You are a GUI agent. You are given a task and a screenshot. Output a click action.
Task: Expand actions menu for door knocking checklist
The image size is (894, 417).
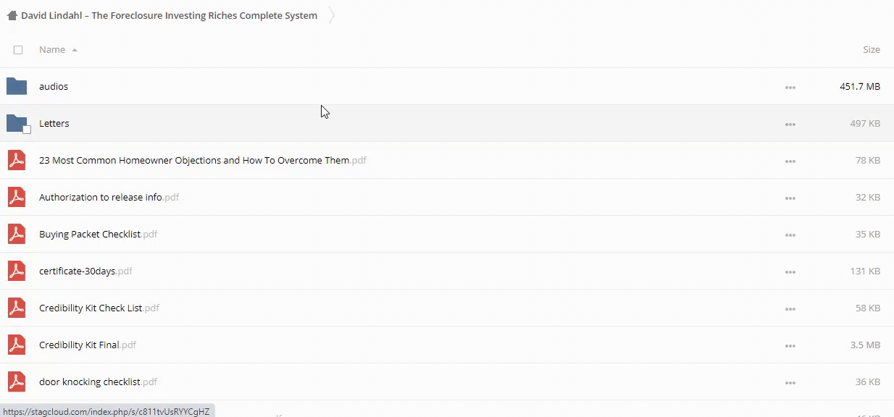[x=790, y=382]
